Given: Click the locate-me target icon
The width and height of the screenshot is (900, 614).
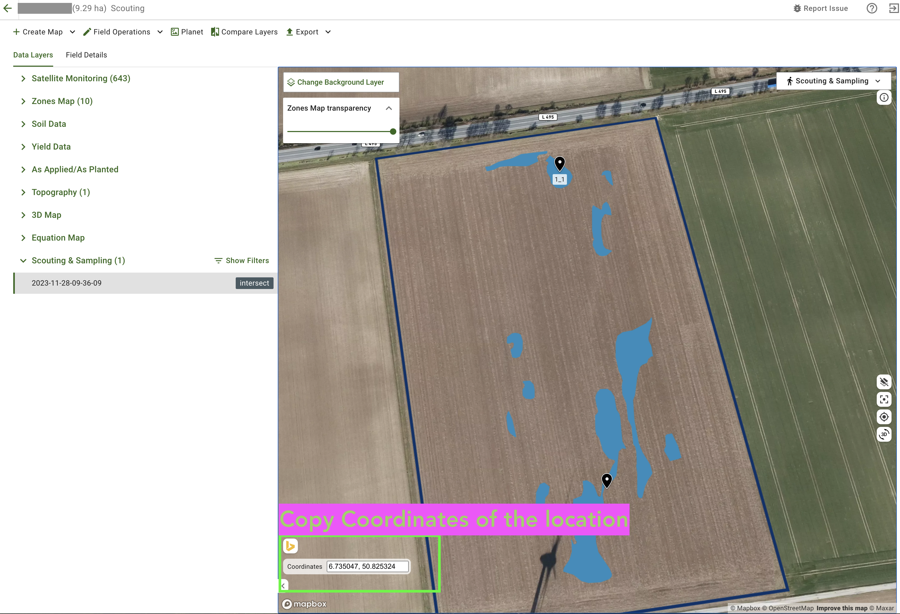Looking at the screenshot, I should (884, 417).
